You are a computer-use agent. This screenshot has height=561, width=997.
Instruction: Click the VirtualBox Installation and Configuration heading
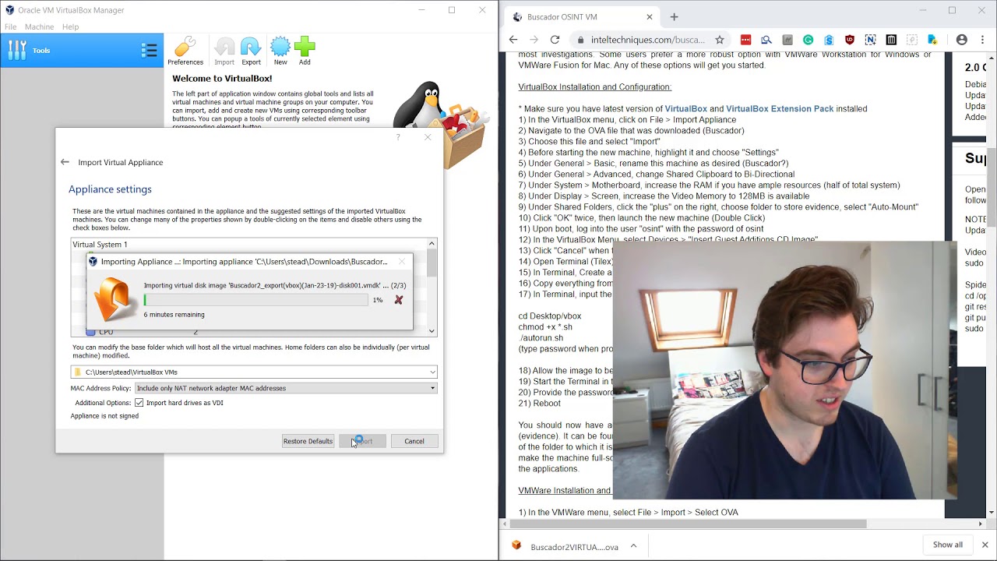pos(595,87)
